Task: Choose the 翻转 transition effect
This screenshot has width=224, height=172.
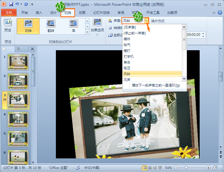Action: click(51, 26)
